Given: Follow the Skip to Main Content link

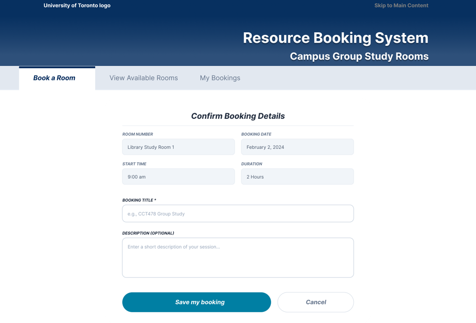Looking at the screenshot, I should 401,5.
